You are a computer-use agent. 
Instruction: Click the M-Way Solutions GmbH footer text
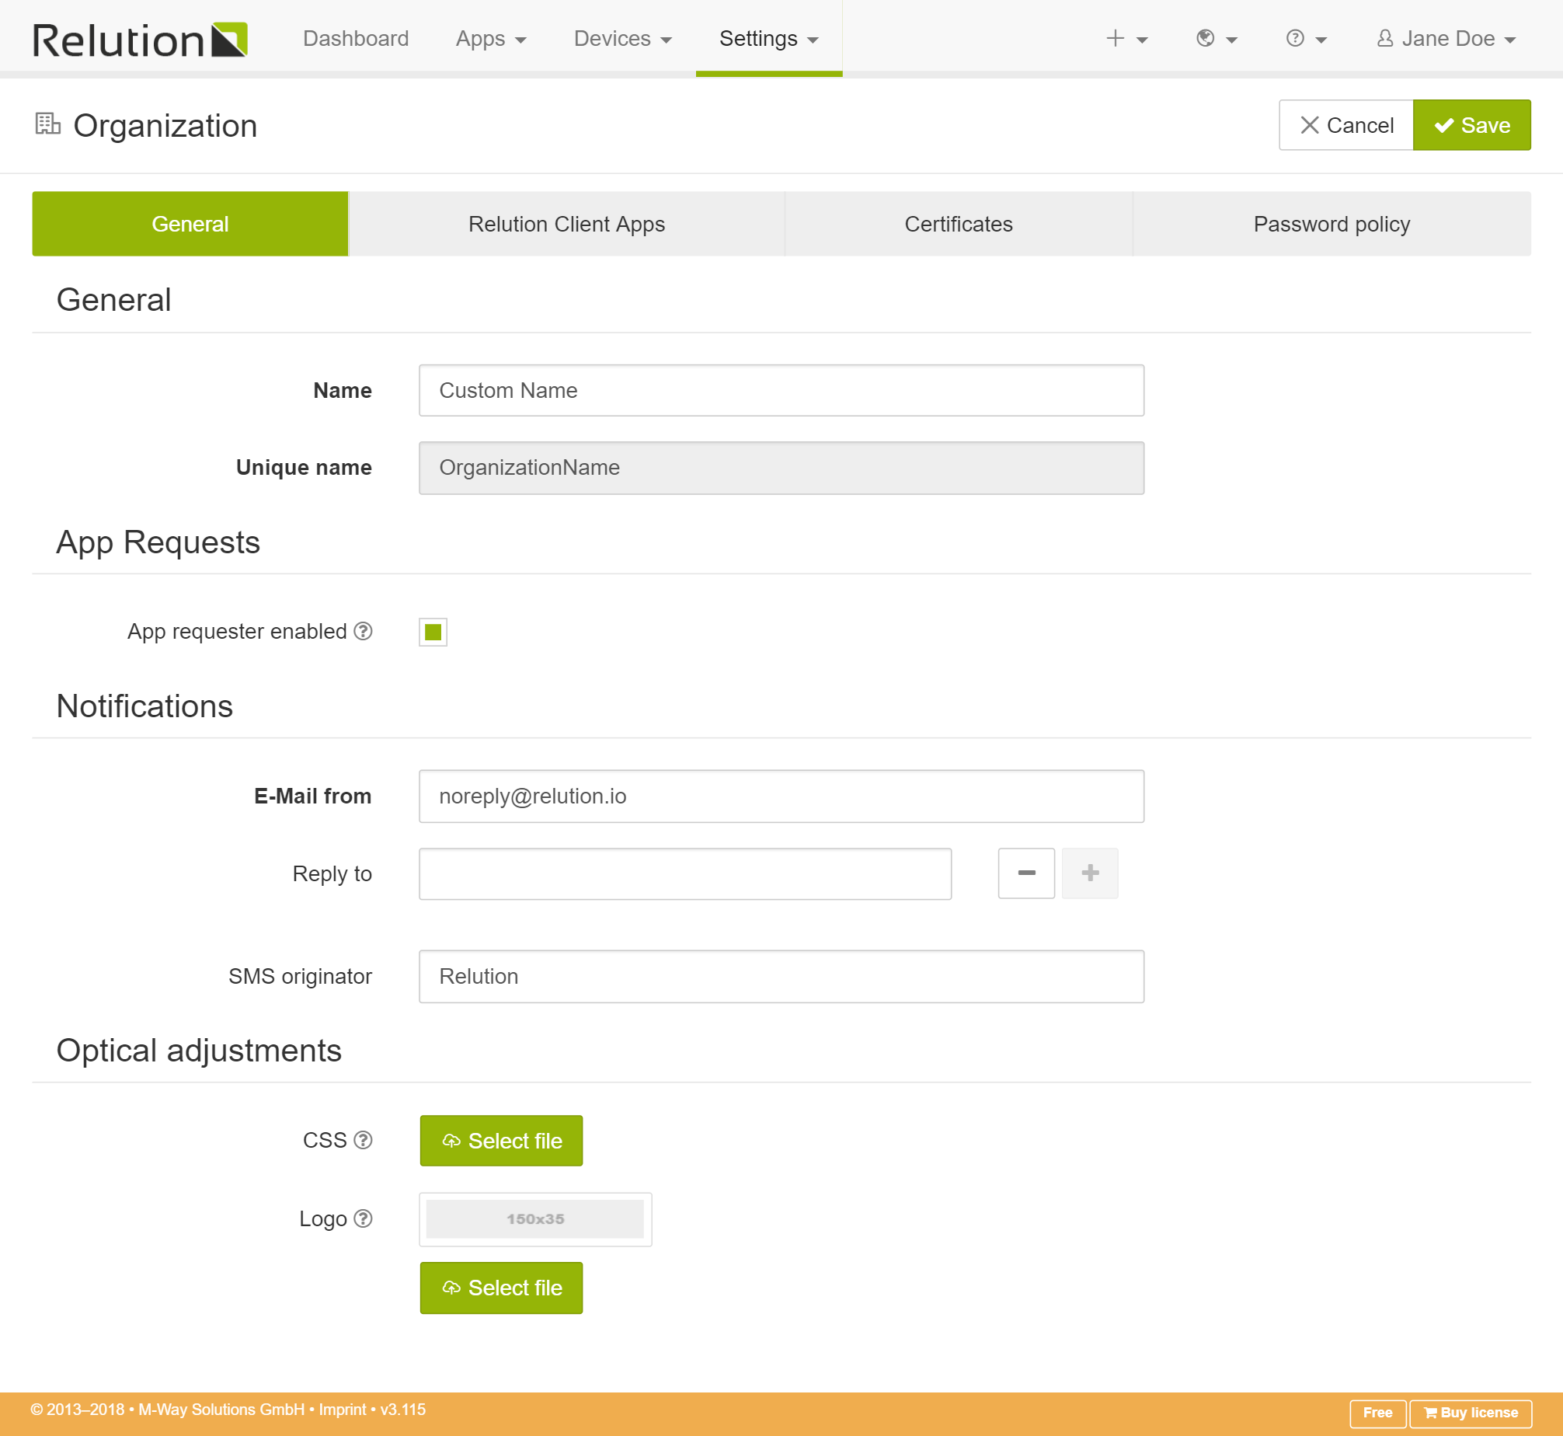[x=221, y=1410]
